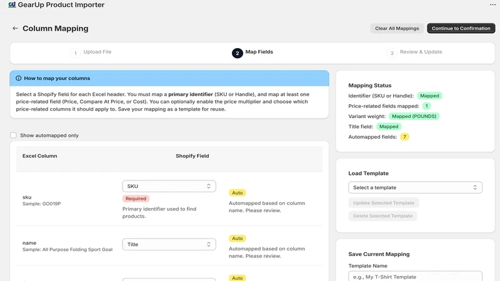This screenshot has height=281, width=500.
Task: Click the GearUp app logo icon
Action: tap(12, 4)
